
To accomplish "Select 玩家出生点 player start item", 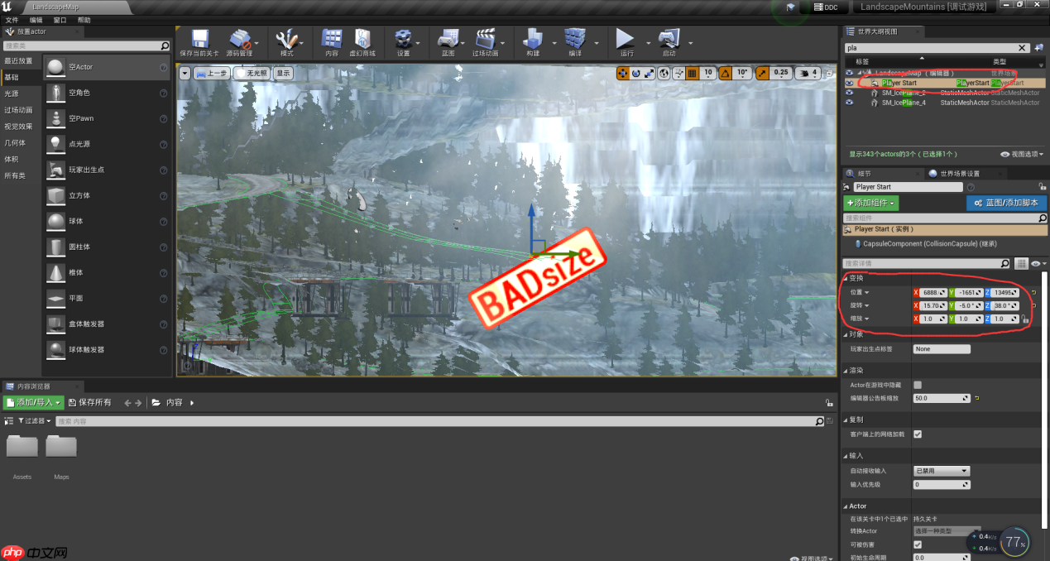I will tap(107, 170).
